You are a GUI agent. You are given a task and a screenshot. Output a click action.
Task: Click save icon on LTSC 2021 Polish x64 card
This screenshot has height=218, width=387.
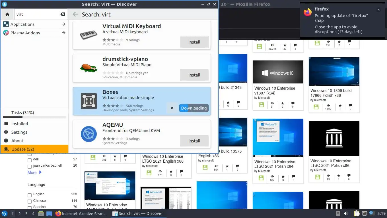(261, 178)
